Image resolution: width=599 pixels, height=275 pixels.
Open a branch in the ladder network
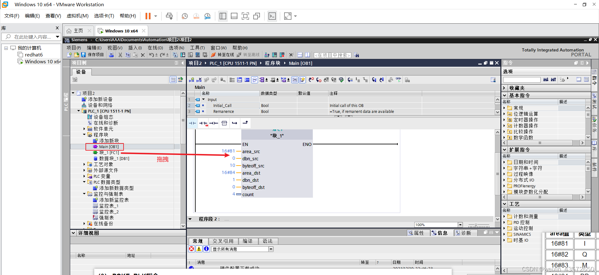pos(235,123)
